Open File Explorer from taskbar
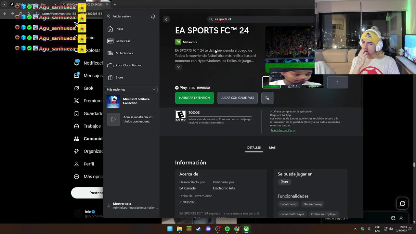 pyautogui.click(x=179, y=229)
